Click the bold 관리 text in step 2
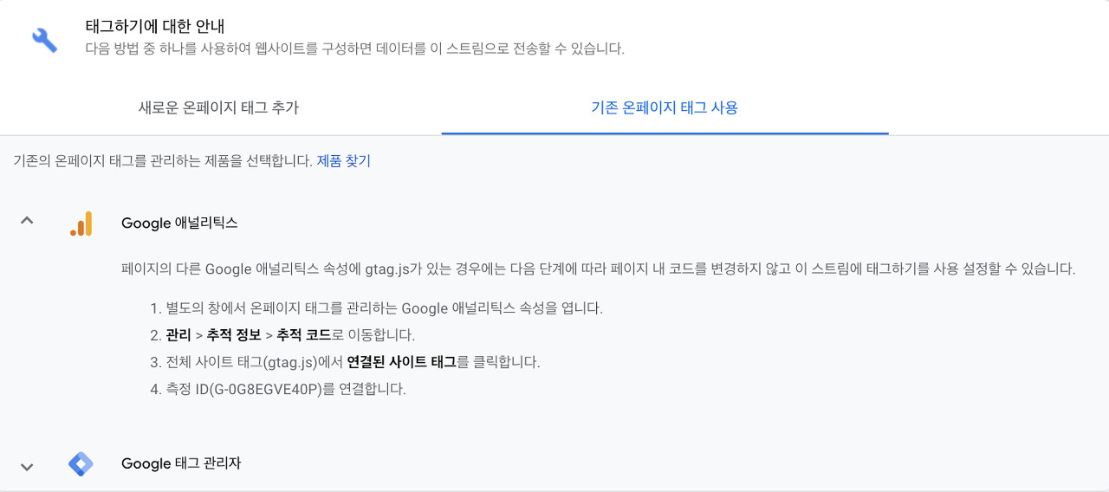 tap(178, 335)
